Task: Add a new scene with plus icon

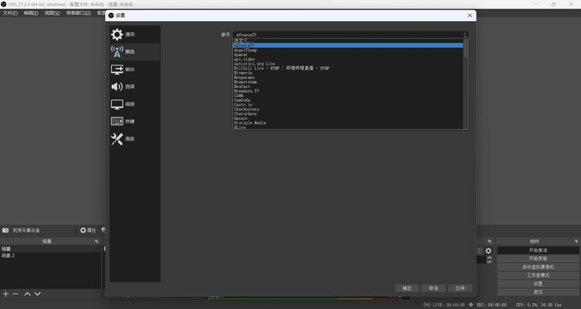Action: click(x=6, y=294)
